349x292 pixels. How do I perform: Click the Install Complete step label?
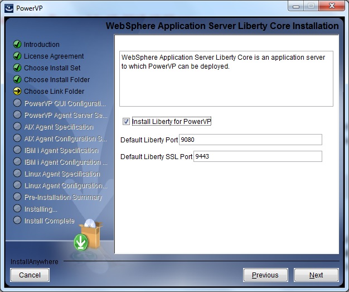[x=49, y=221]
